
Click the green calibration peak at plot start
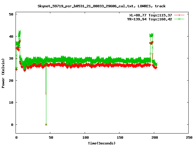pos(19,31)
